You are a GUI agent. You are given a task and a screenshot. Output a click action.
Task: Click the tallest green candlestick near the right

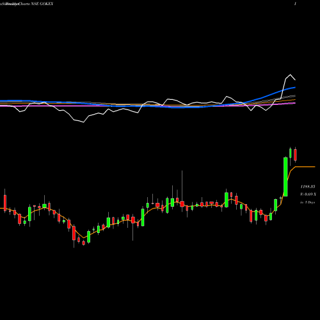[x=285, y=177]
